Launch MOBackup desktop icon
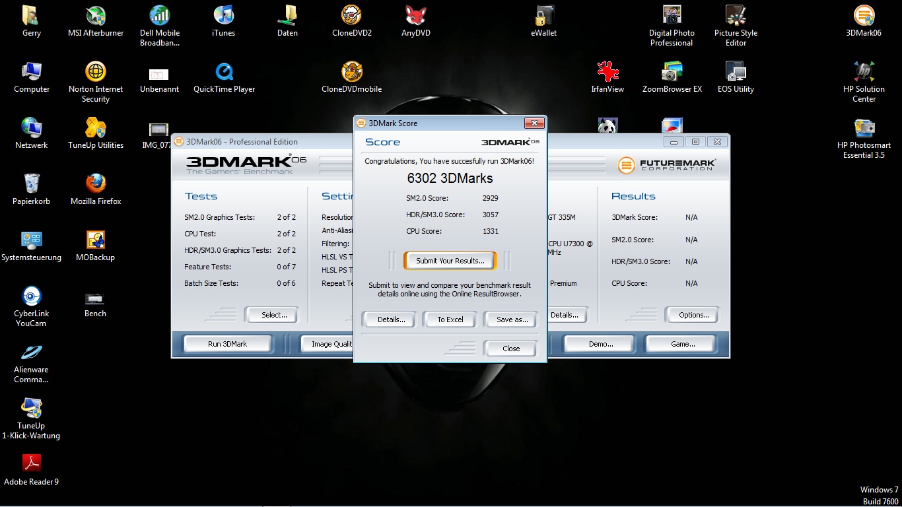The height and width of the screenshot is (507, 902). [x=96, y=246]
